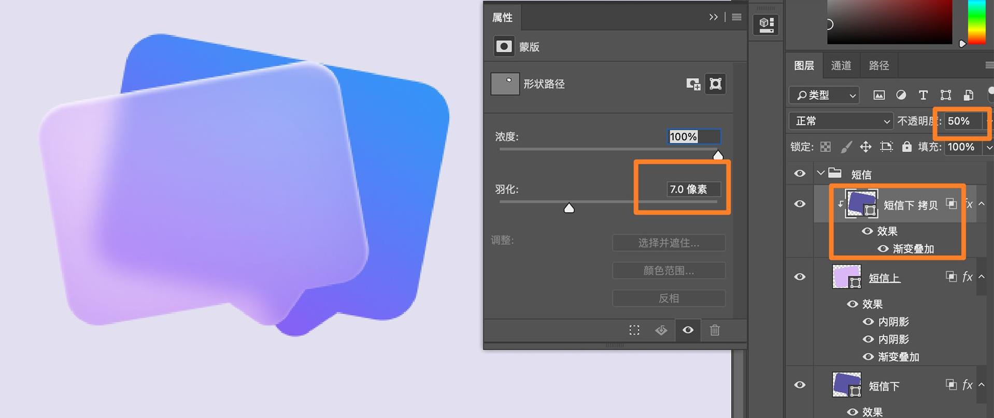Select the vector mask button
Image resolution: width=994 pixels, height=418 pixels.
715,84
